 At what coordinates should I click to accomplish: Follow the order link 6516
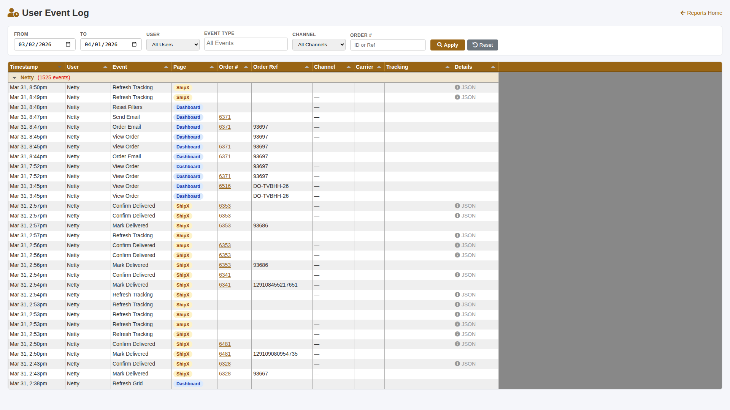point(225,186)
